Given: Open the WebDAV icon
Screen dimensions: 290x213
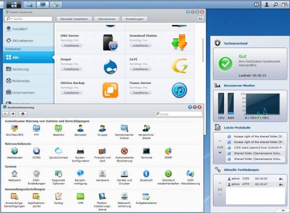Looking at the screenshot, I should 58,128.
